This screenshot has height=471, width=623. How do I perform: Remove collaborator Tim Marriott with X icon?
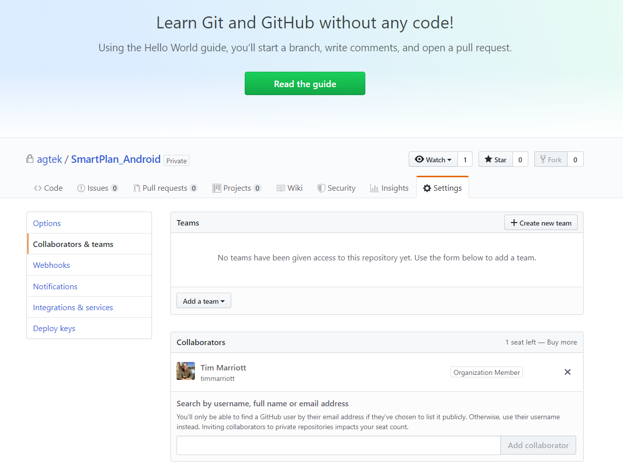coord(567,372)
